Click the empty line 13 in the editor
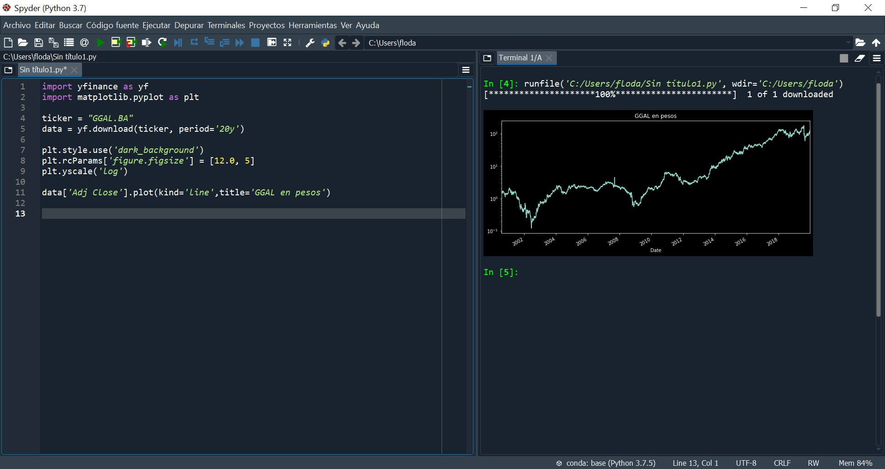 click(x=254, y=214)
